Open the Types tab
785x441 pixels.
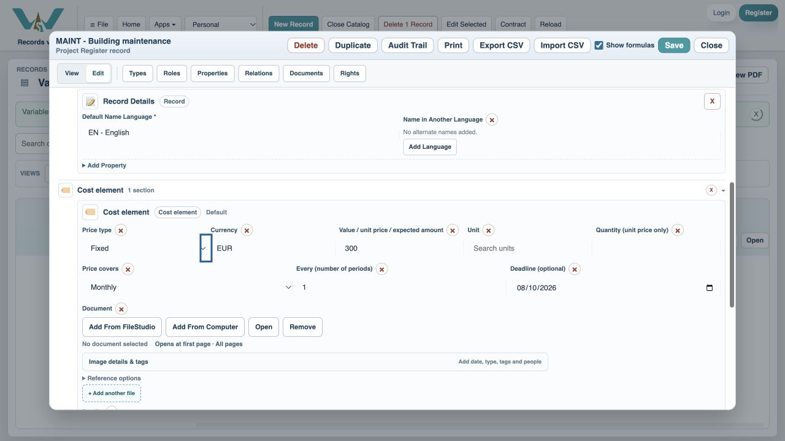pos(137,73)
